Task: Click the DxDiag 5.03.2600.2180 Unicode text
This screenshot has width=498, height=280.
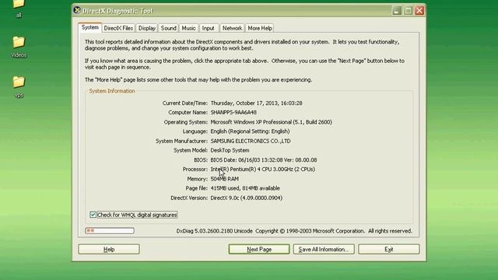Action: [215, 231]
